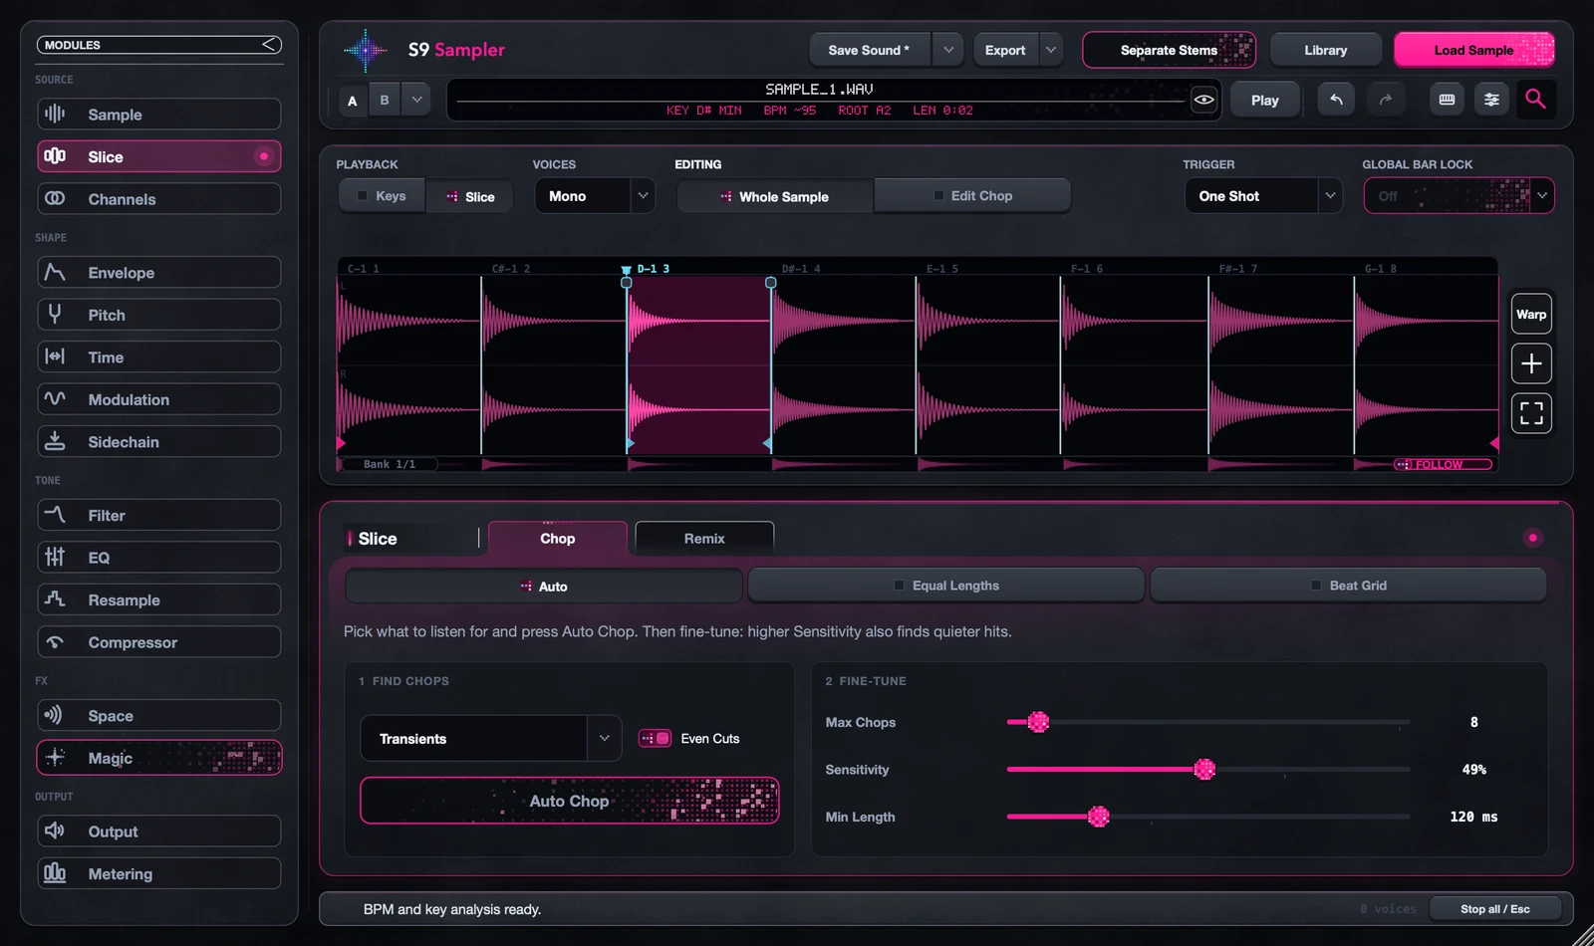Toggle the Follow button under waveform
This screenshot has width=1594, height=946.
point(1443,464)
